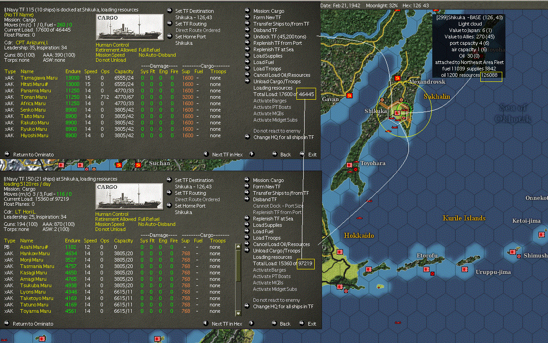Open ship Asahi Maru# in TF 150 list

tap(34, 247)
